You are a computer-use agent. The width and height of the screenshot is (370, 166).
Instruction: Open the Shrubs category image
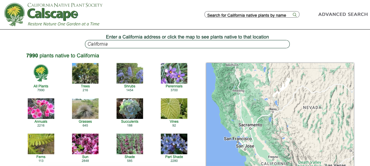click(130, 73)
